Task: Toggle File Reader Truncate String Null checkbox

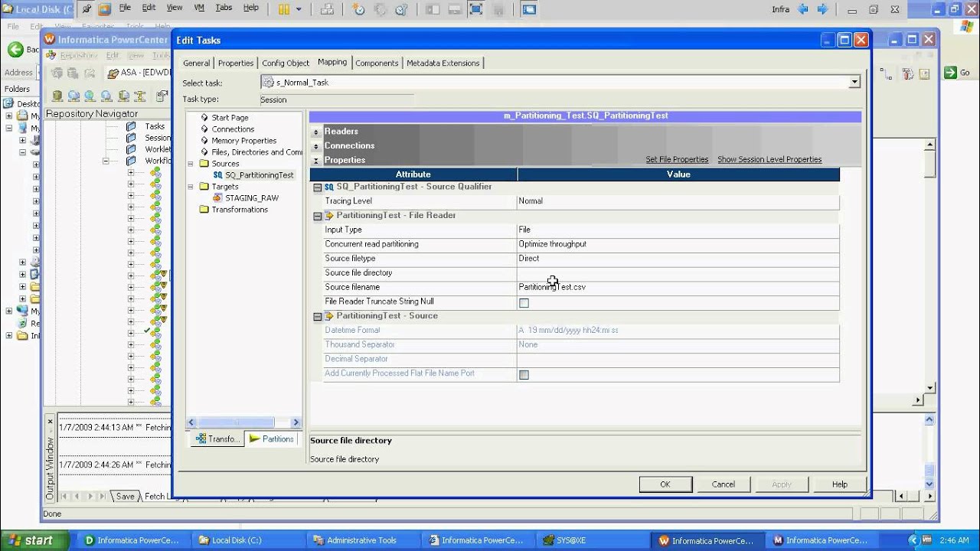Action: click(524, 303)
